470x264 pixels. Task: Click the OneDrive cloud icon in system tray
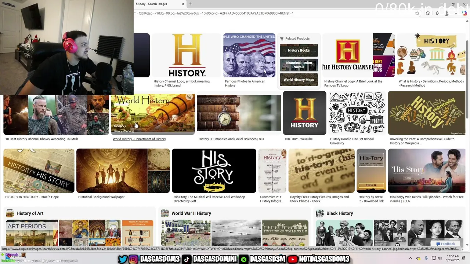419,258
